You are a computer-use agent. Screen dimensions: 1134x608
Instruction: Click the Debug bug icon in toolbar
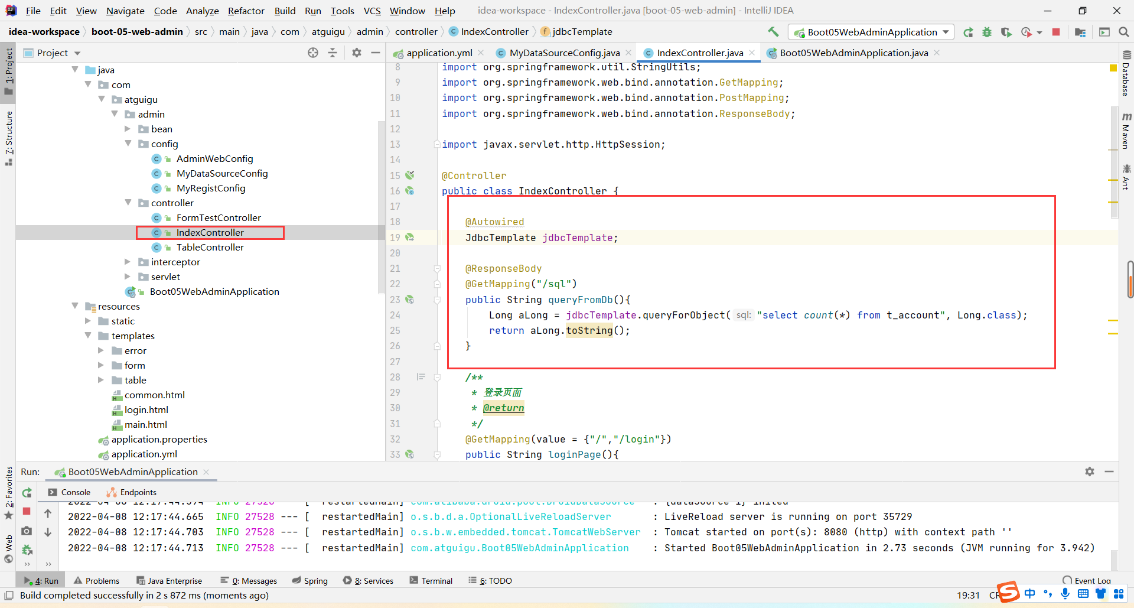point(987,32)
